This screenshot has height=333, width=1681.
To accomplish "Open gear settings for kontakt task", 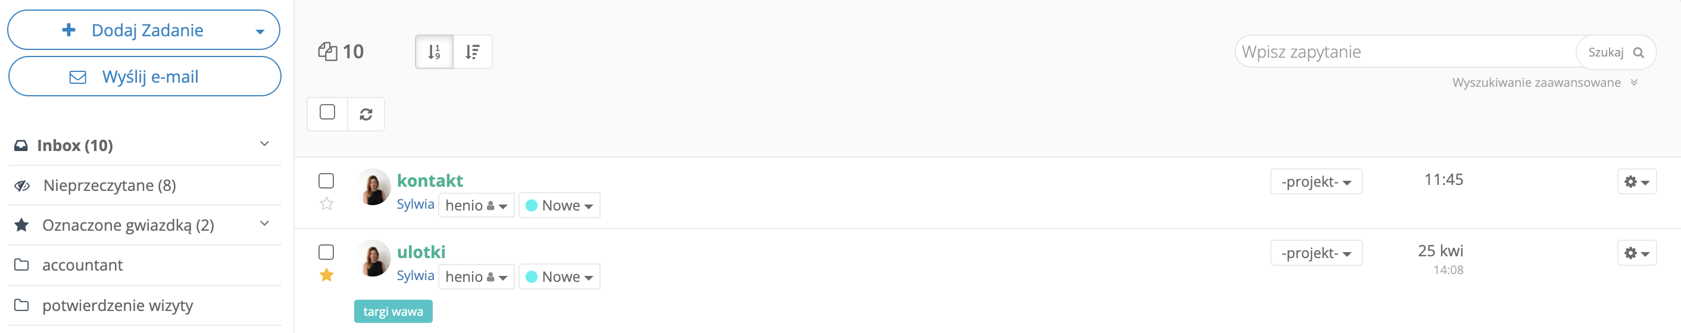I will (1636, 182).
